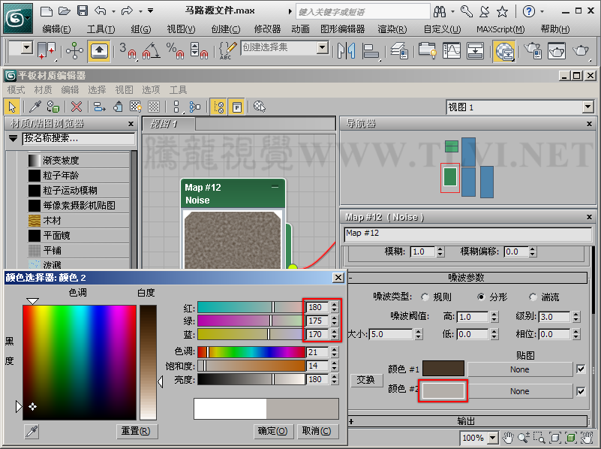Click the mirror tool icon
Image resolution: width=601 pixels, height=449 pixels.
347,51
